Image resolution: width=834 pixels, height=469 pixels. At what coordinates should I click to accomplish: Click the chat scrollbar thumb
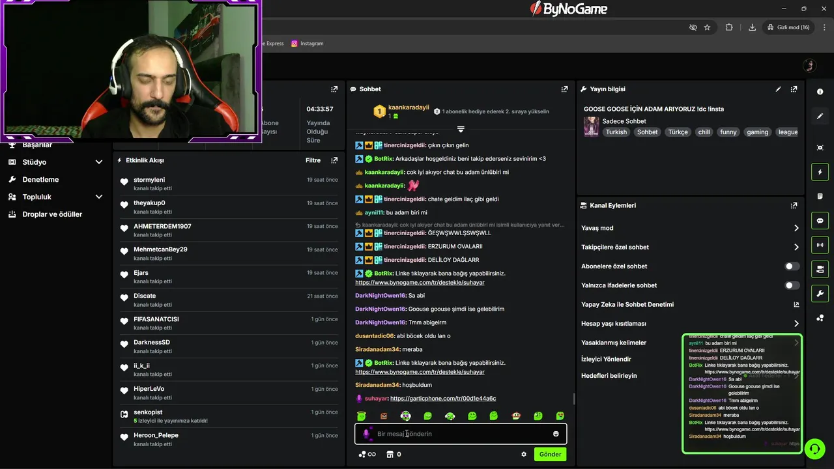(x=573, y=399)
